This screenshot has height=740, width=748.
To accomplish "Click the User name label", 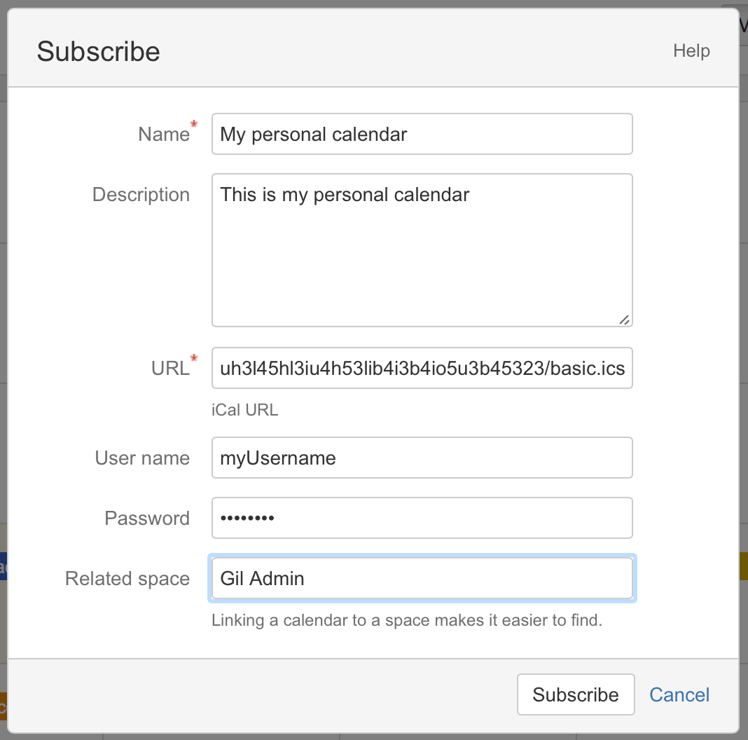I will pos(142,458).
